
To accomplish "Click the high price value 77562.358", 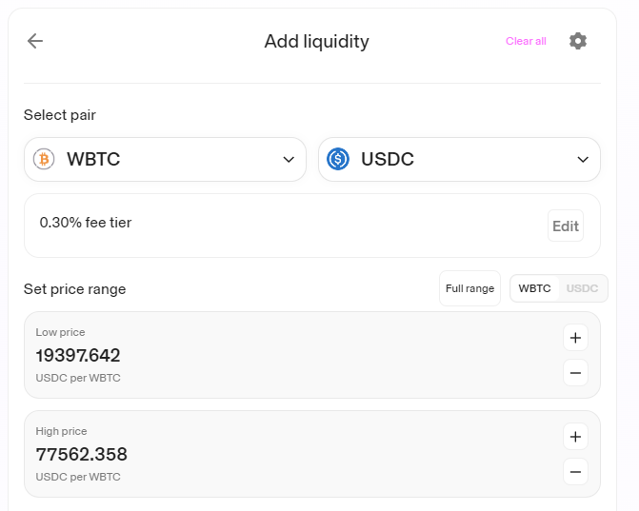I will coord(81,455).
